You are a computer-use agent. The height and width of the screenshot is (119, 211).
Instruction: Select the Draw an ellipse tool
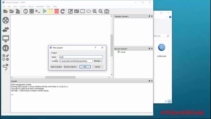(x=89, y=11)
